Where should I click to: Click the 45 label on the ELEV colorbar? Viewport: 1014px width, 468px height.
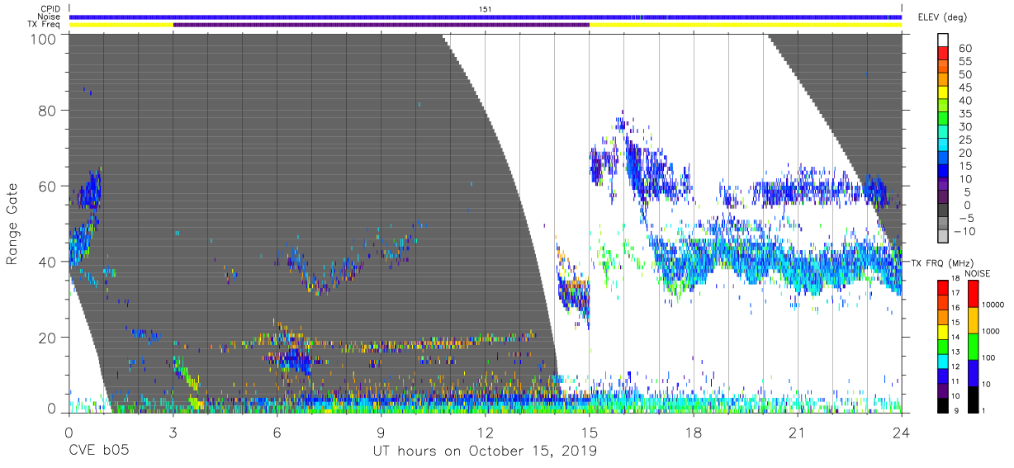(x=964, y=88)
